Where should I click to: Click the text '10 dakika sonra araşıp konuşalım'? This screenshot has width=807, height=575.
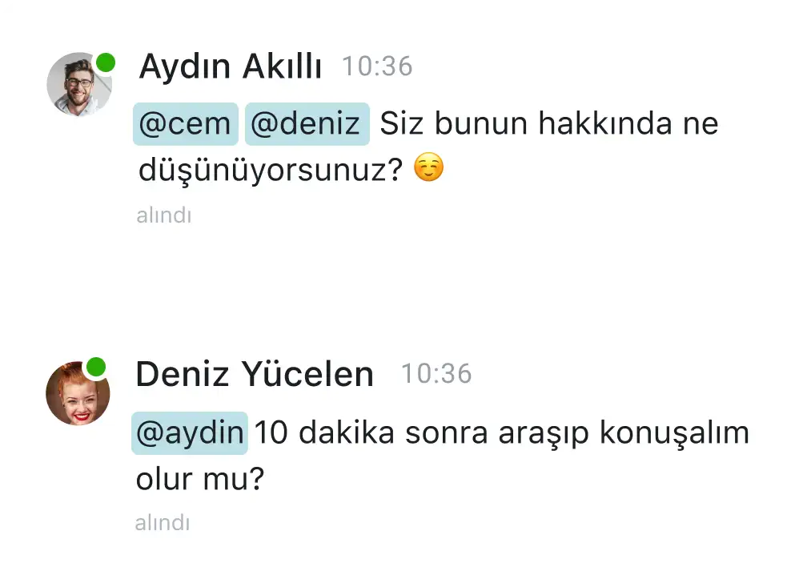click(502, 433)
